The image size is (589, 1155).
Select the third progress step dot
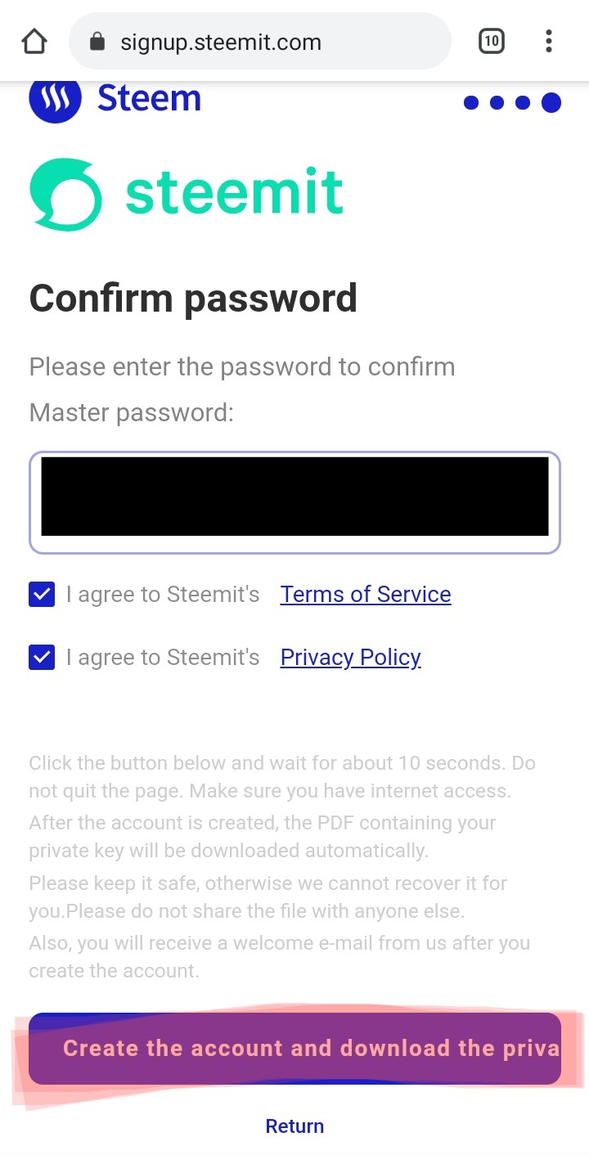(x=523, y=103)
